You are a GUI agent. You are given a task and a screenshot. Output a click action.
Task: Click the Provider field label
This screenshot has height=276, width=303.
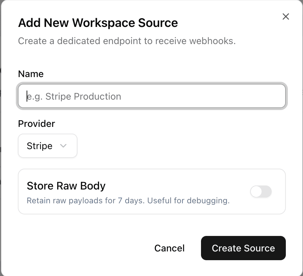36,124
